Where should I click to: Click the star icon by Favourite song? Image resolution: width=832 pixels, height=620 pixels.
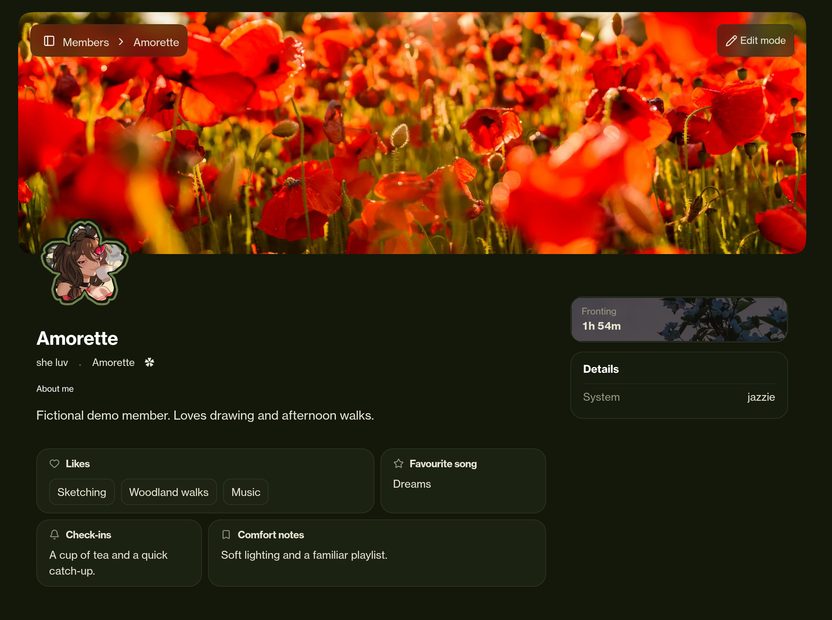[399, 463]
